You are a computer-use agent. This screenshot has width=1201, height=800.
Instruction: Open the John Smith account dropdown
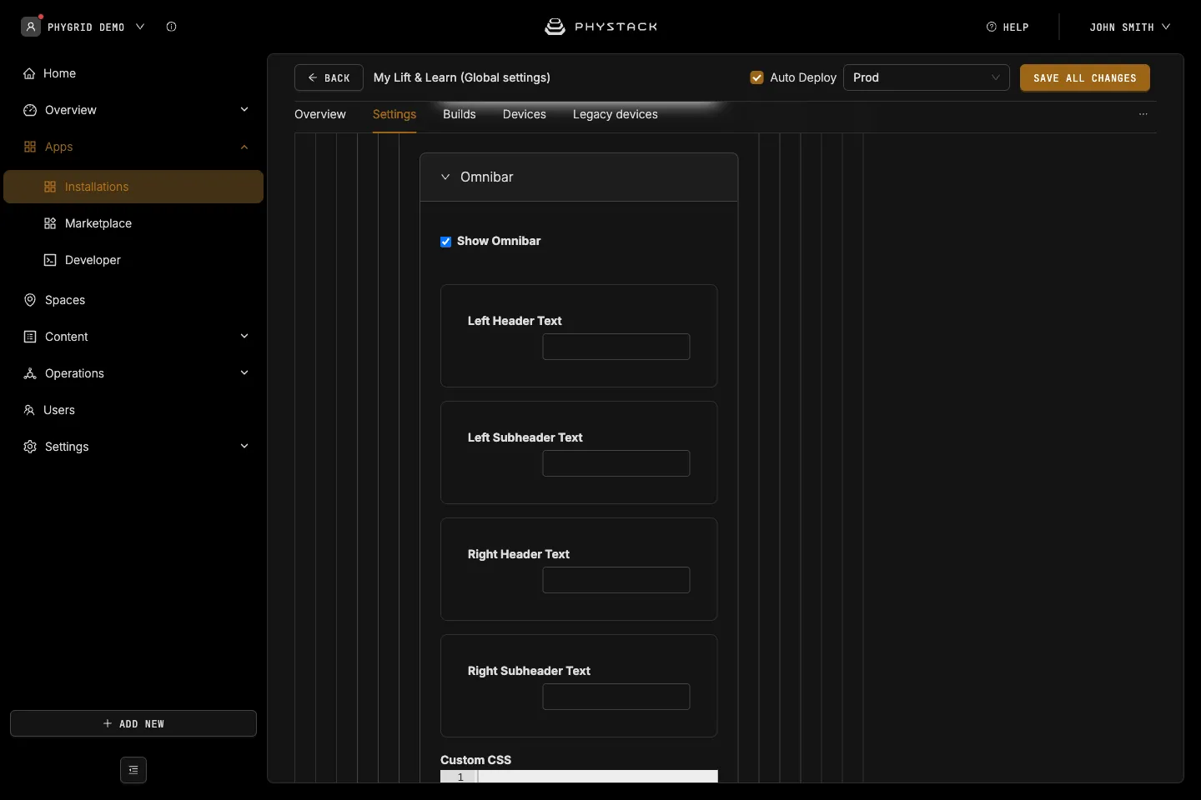[1130, 27]
